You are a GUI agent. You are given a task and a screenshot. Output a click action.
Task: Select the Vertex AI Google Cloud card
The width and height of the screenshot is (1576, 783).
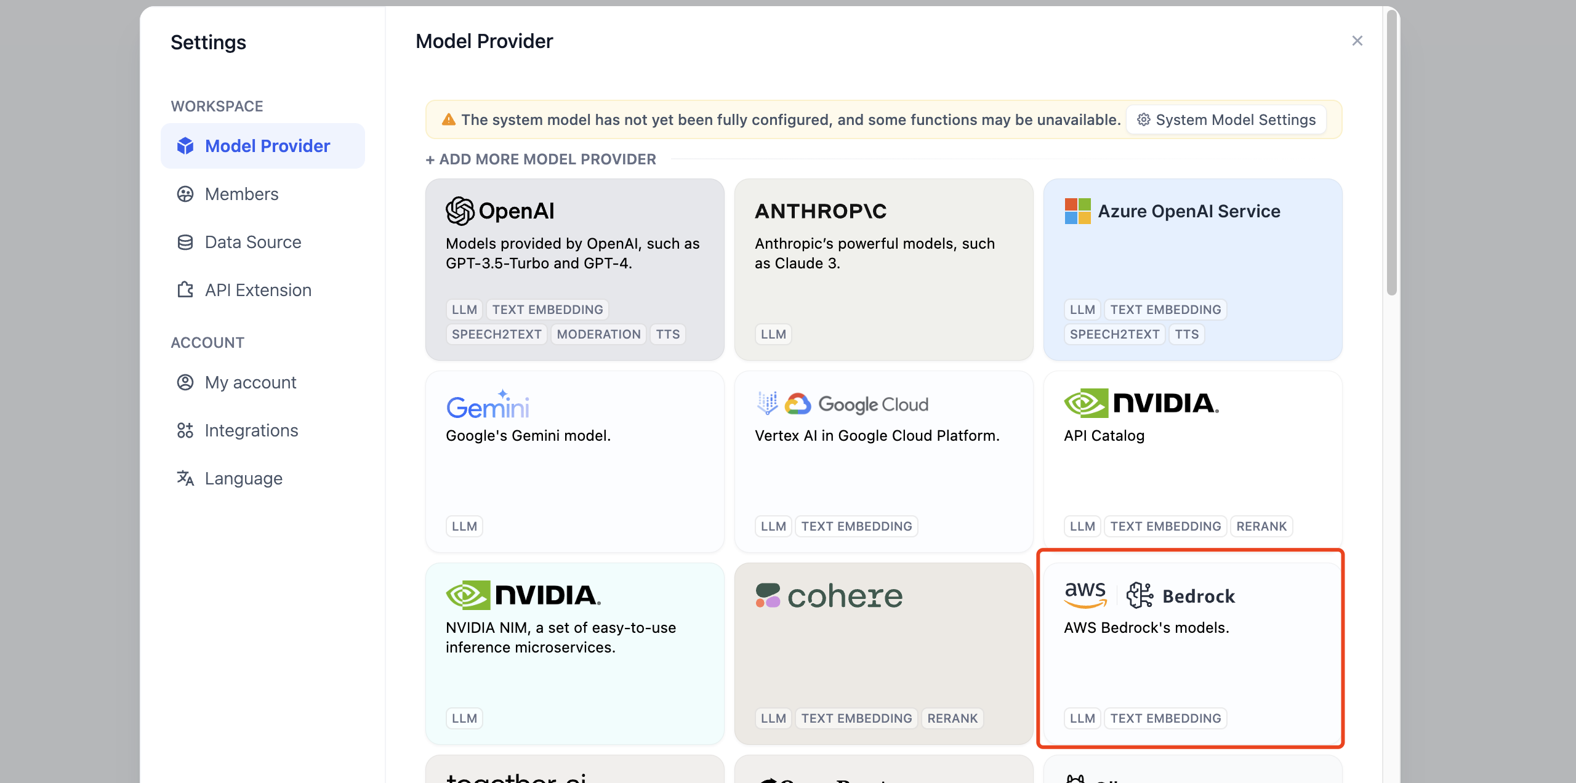883,462
